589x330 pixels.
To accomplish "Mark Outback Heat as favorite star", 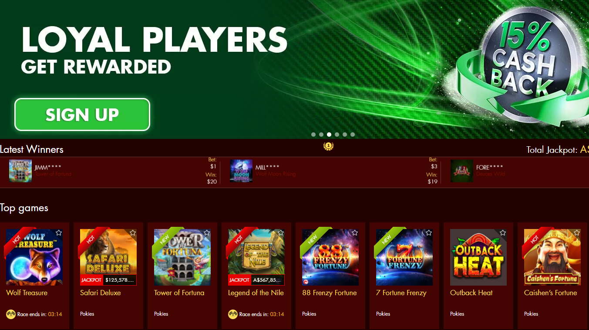I will pyautogui.click(x=503, y=233).
